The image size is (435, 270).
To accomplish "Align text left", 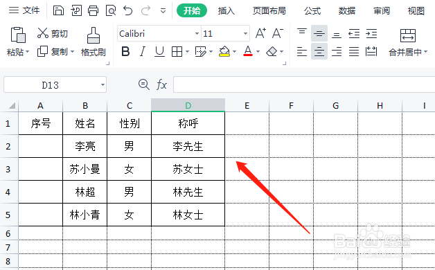I will pos(302,51).
